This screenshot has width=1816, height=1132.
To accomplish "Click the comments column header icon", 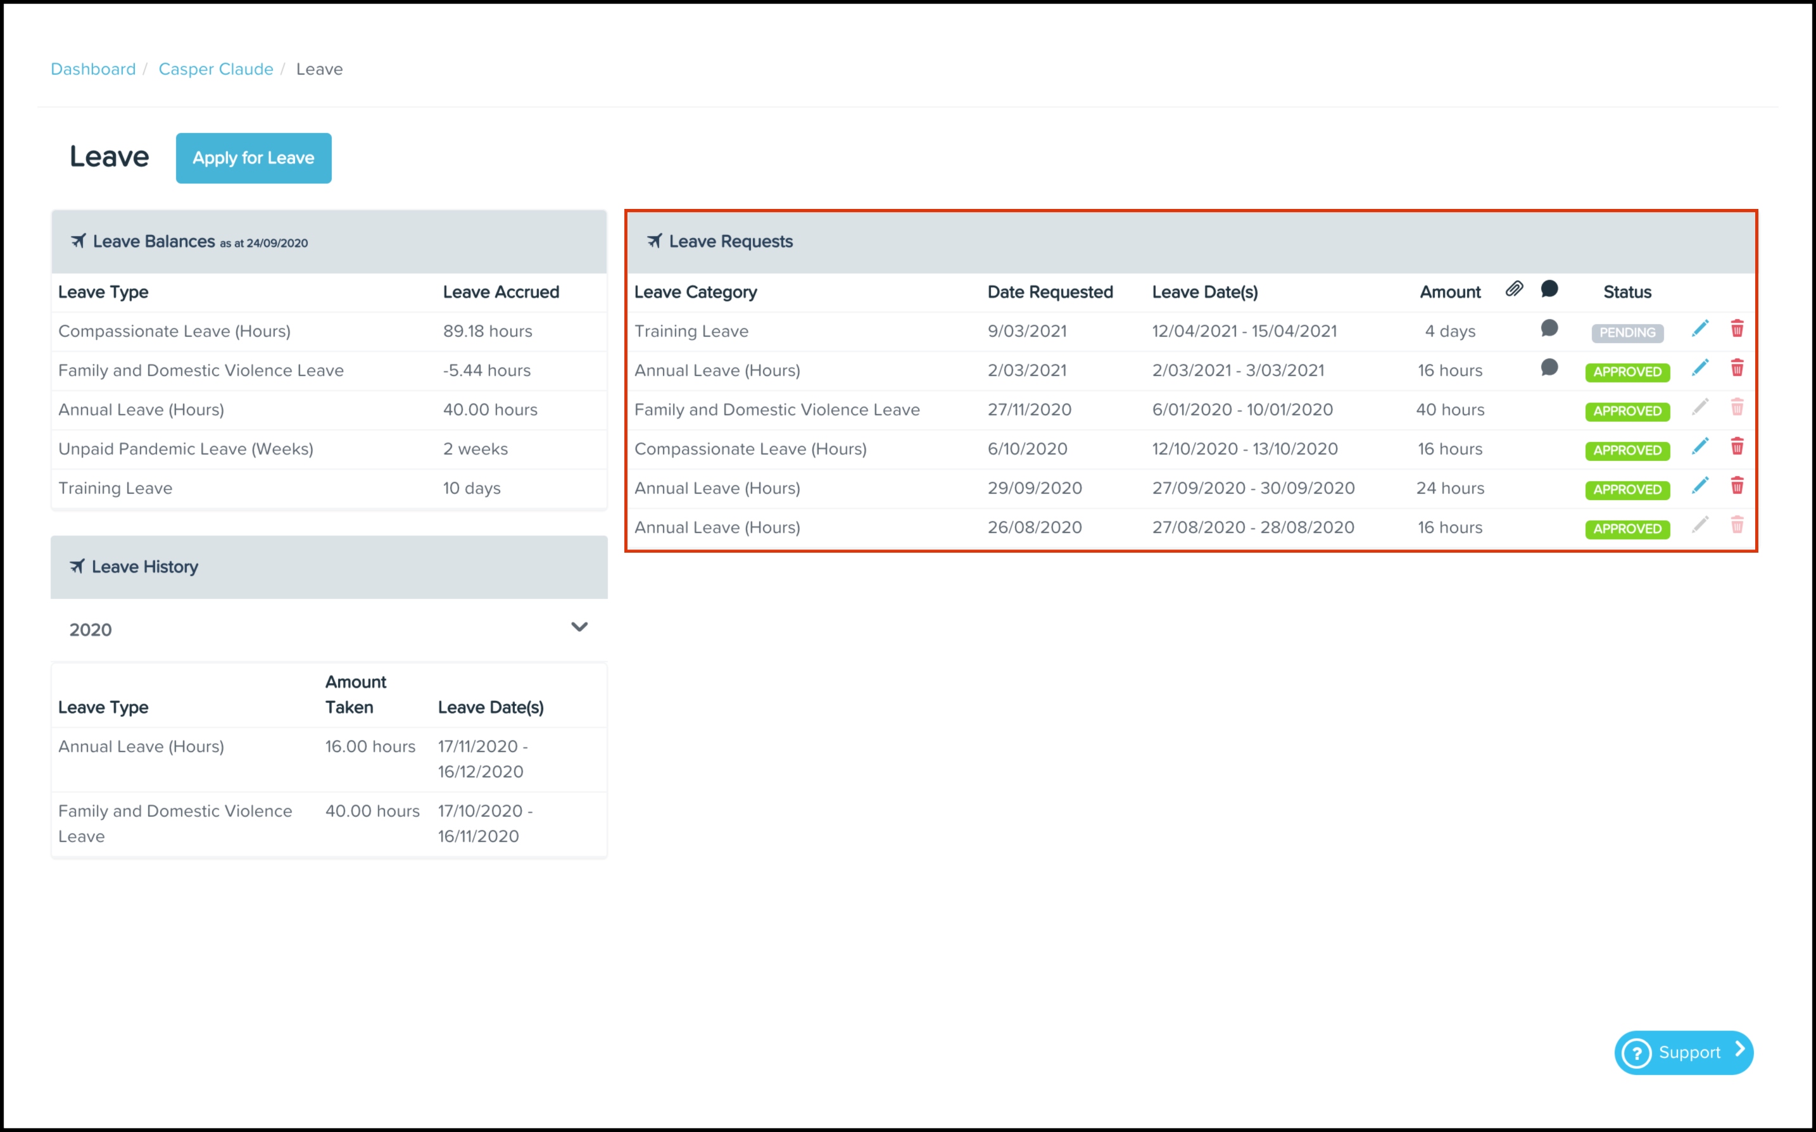I will (1549, 290).
